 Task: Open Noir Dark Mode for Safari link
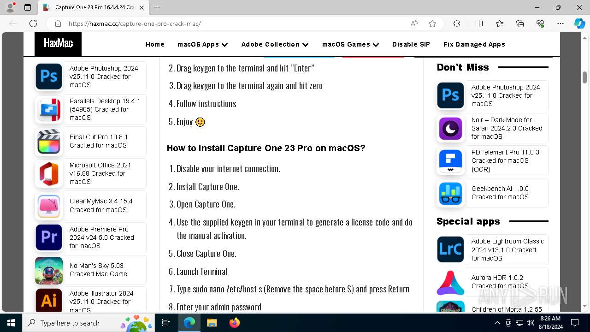click(507, 128)
